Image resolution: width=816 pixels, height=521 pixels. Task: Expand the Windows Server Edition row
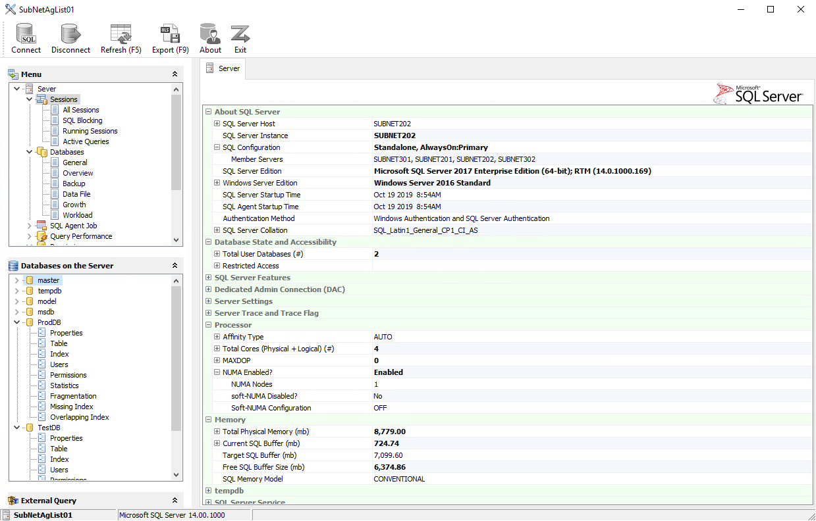(217, 182)
